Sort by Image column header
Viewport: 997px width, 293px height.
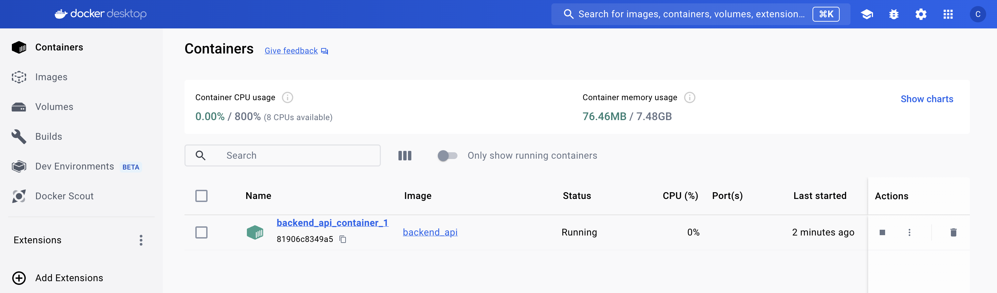pyautogui.click(x=417, y=196)
